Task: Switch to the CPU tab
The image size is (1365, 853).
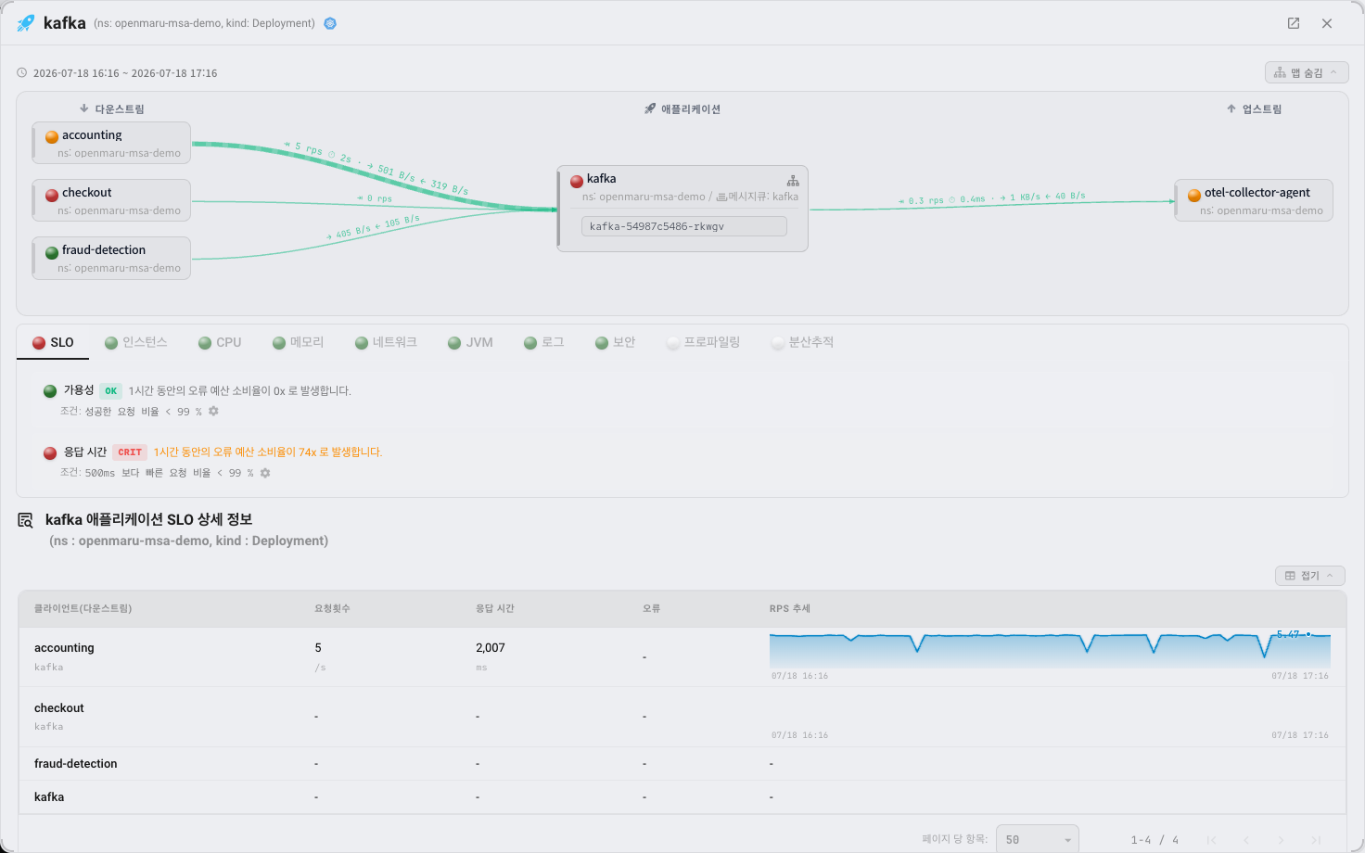Action: (220, 342)
